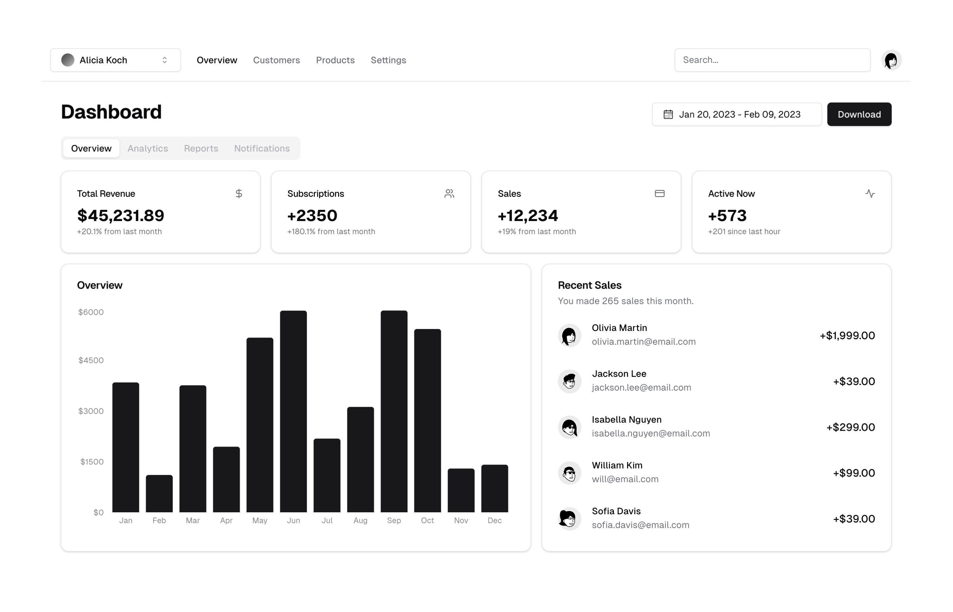Switch to the Notifications tab

(262, 148)
